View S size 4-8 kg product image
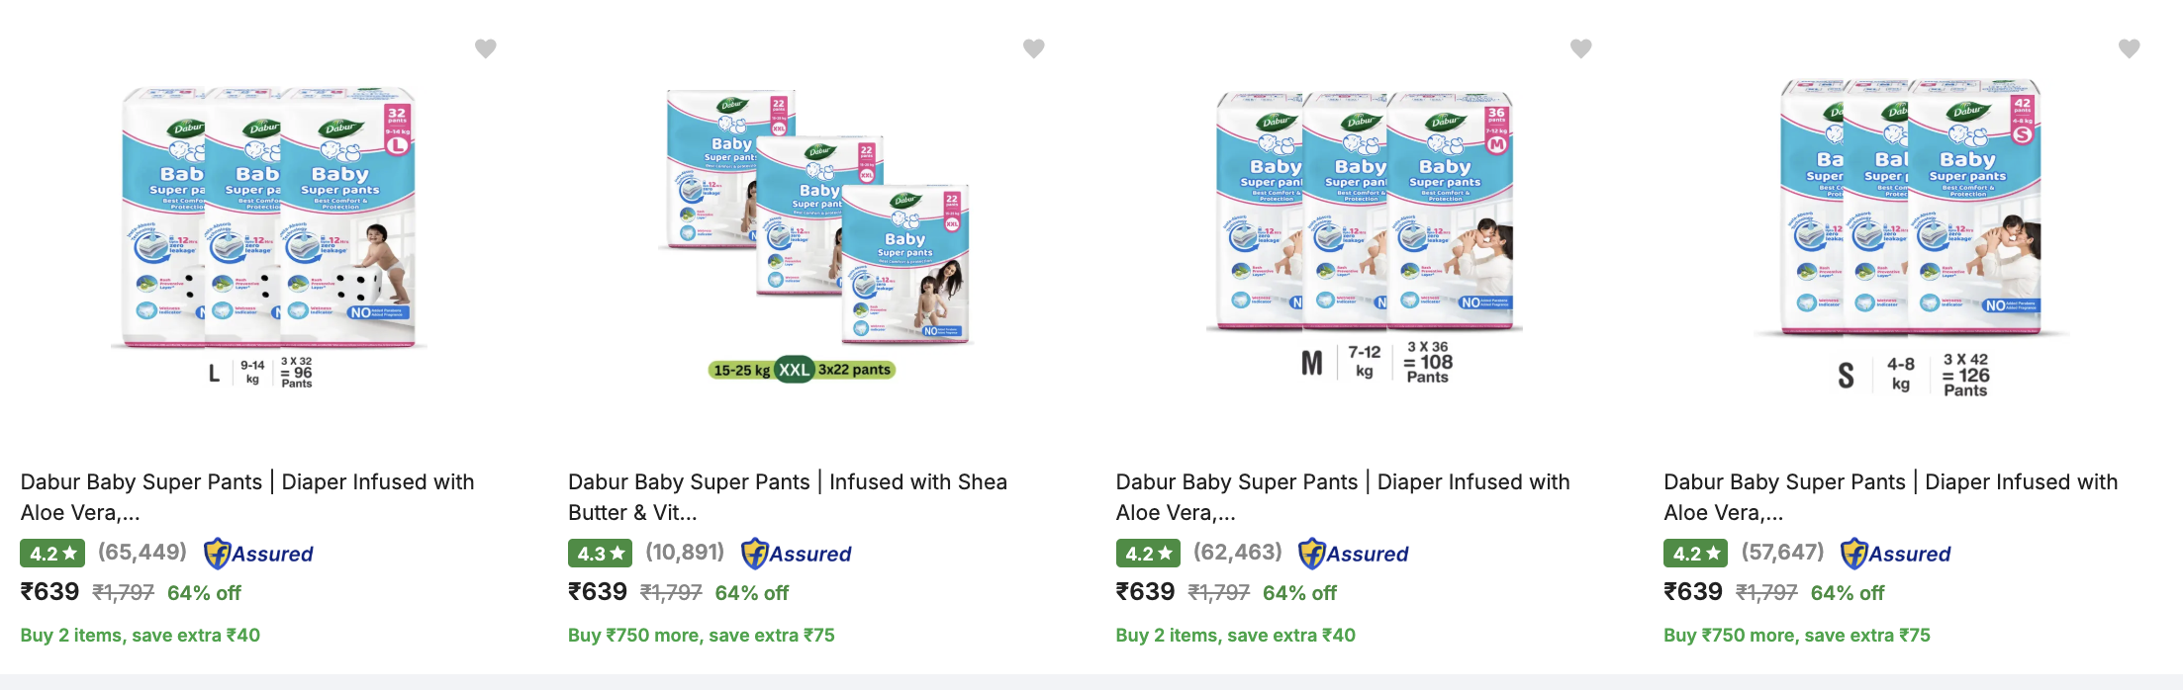This screenshot has height=690, width=2183. pos(1911,232)
